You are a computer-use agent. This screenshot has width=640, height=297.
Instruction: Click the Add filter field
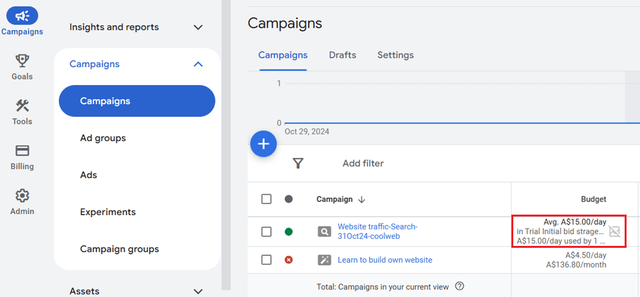click(x=363, y=164)
